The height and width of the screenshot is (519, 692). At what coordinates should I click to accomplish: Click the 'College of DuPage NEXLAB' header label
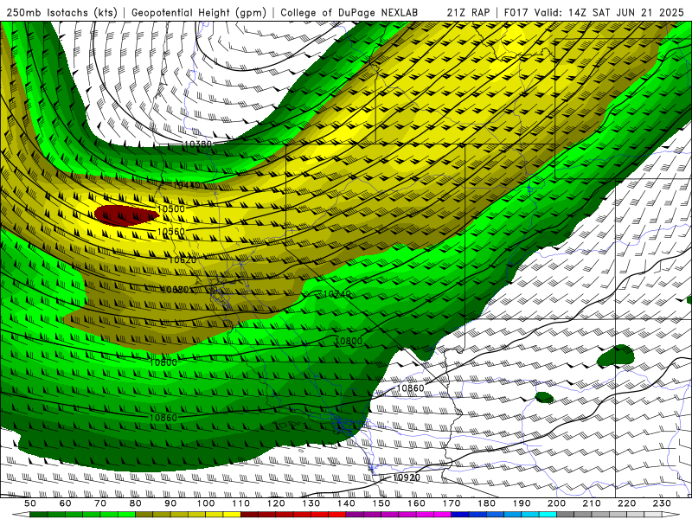pos(349,12)
